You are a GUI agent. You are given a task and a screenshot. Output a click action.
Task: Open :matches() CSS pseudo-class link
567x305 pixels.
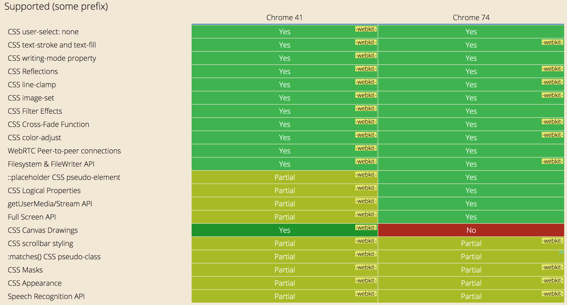[x=54, y=257]
